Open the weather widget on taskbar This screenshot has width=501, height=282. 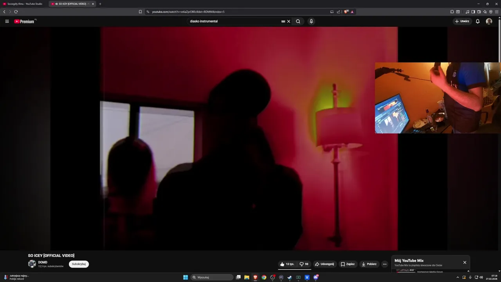point(16,277)
